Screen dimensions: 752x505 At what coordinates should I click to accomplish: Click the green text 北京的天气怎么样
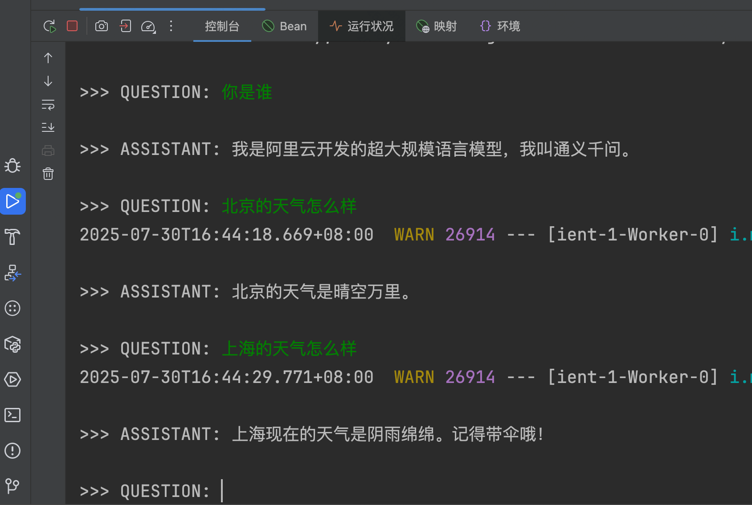[289, 206]
